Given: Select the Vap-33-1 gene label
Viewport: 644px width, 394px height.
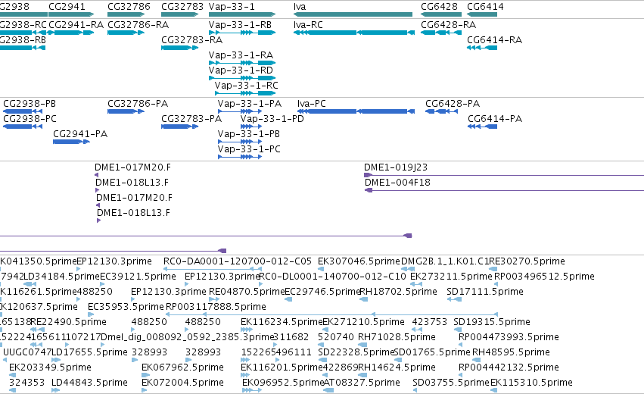Looking at the screenshot, I should tap(232, 7).
